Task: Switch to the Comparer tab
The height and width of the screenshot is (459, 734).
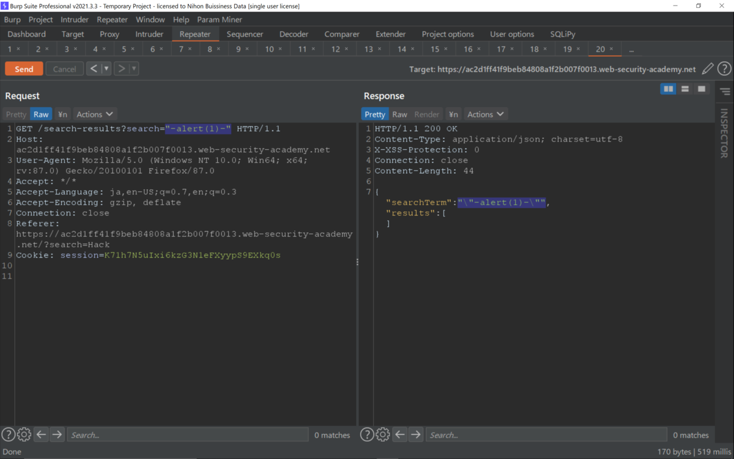Action: coord(342,34)
